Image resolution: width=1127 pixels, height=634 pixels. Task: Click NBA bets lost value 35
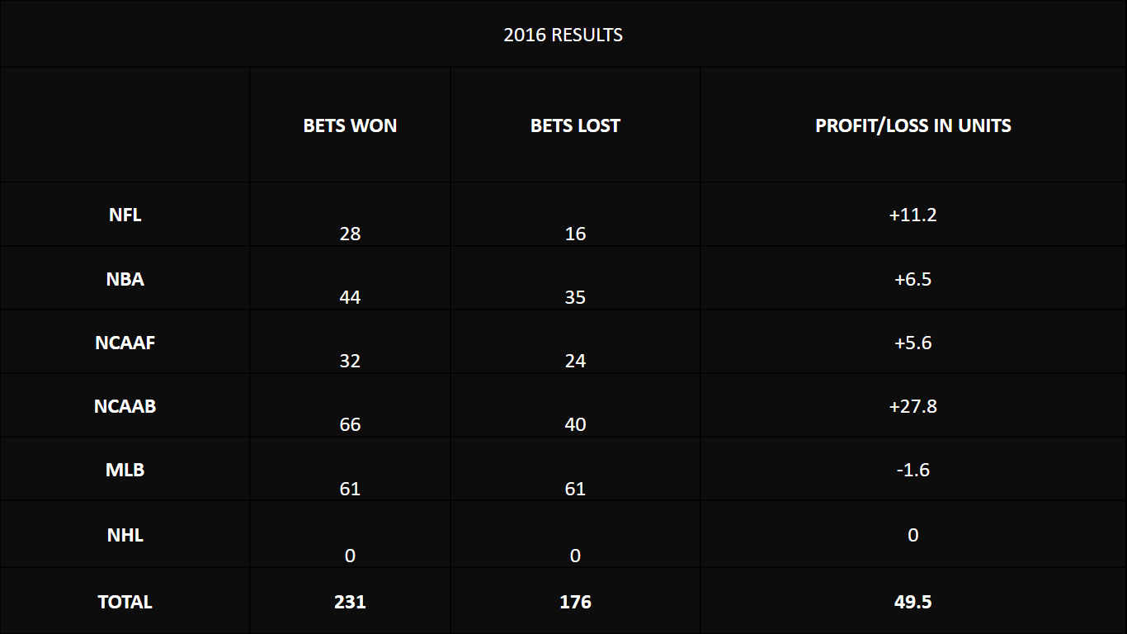(575, 297)
